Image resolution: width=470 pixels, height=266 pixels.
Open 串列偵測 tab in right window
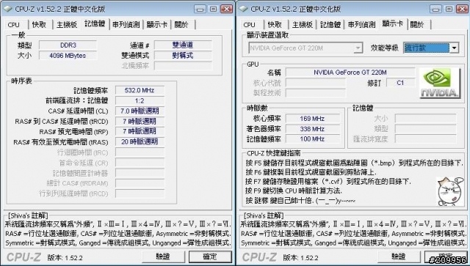click(x=362, y=25)
